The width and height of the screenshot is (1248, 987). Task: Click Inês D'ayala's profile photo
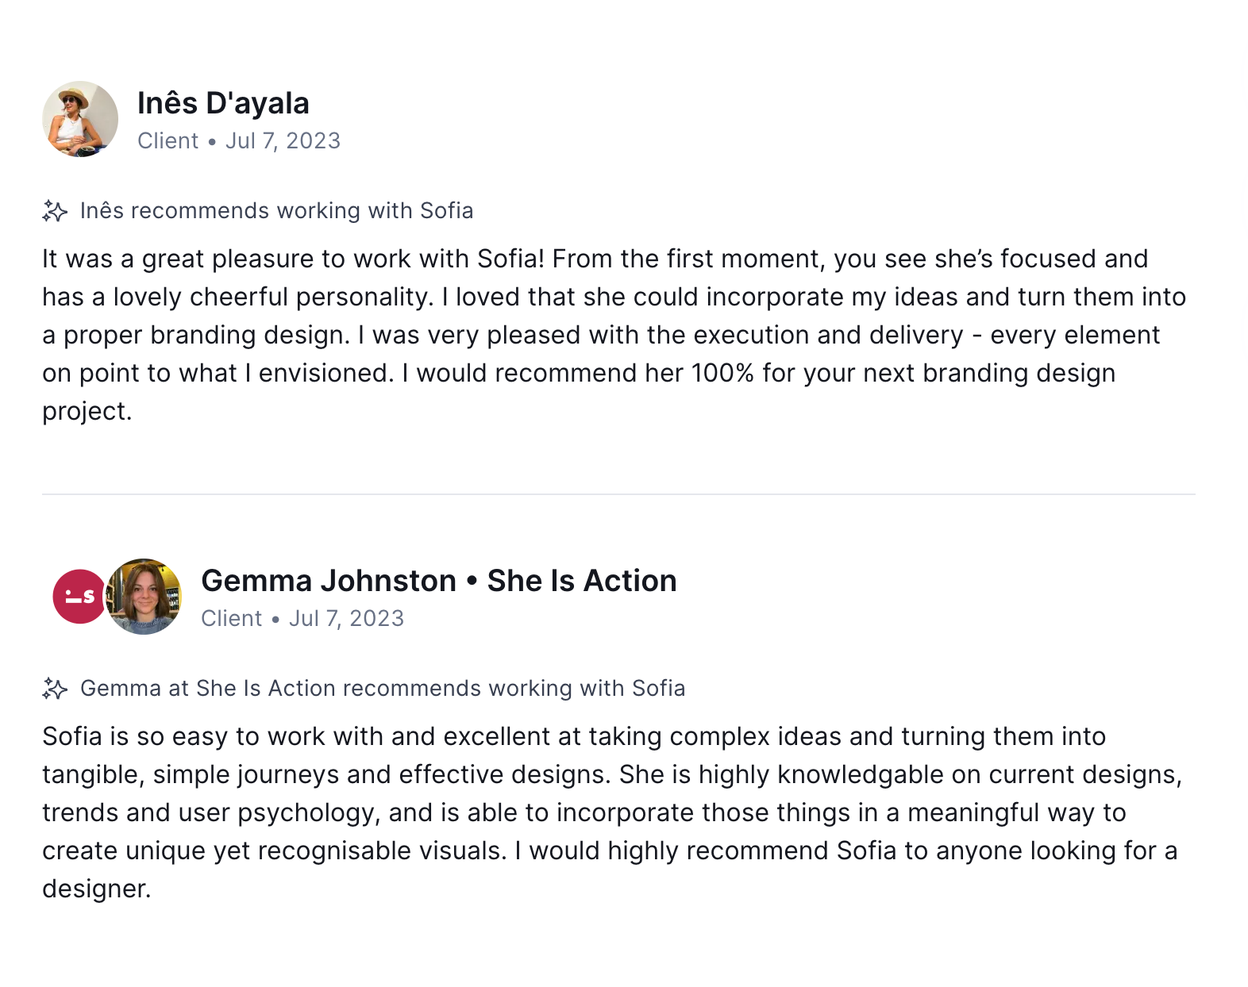point(80,119)
